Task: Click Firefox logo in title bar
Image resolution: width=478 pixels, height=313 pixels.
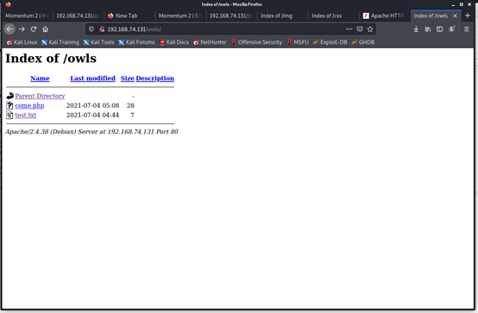Action: click(8, 4)
